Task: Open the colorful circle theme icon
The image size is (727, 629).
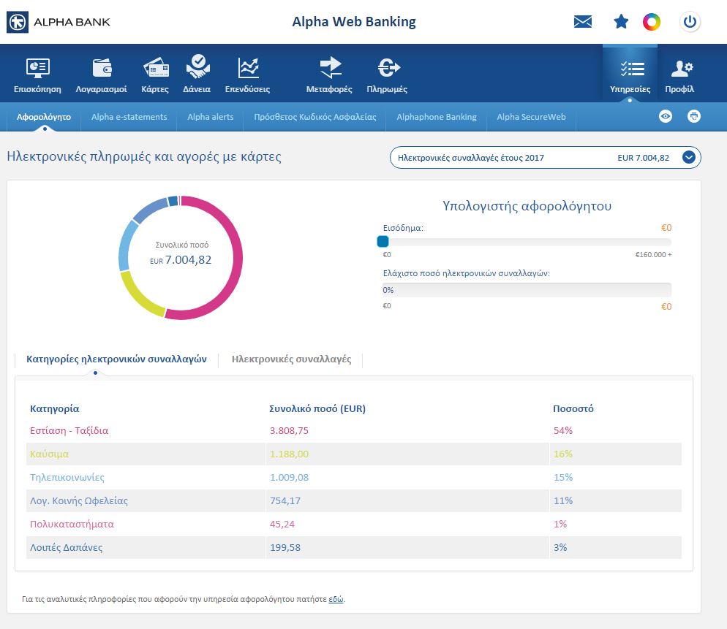Action: pyautogui.click(x=652, y=22)
